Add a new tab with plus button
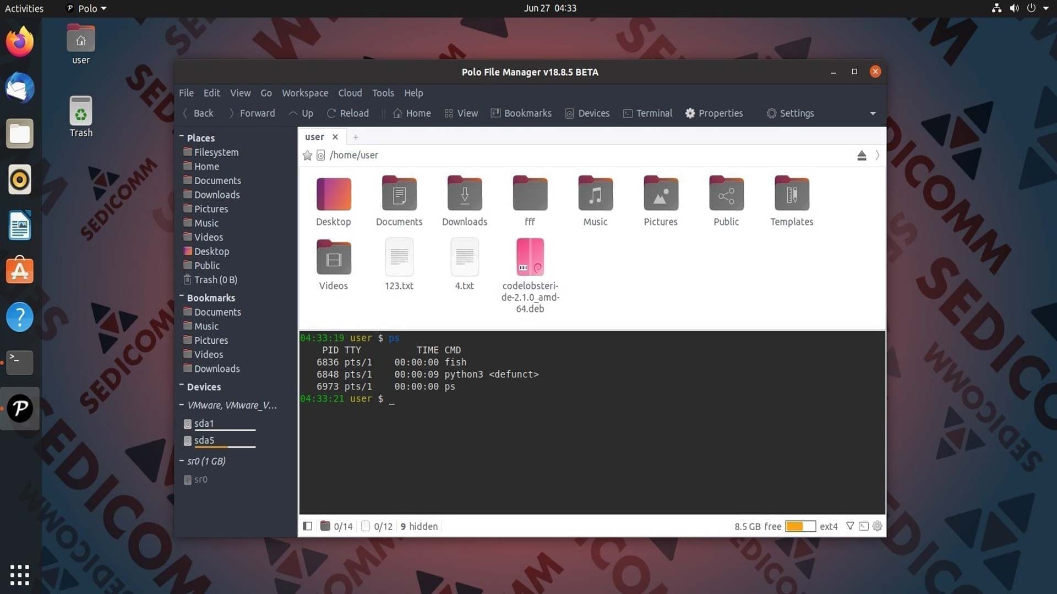 [x=356, y=137]
